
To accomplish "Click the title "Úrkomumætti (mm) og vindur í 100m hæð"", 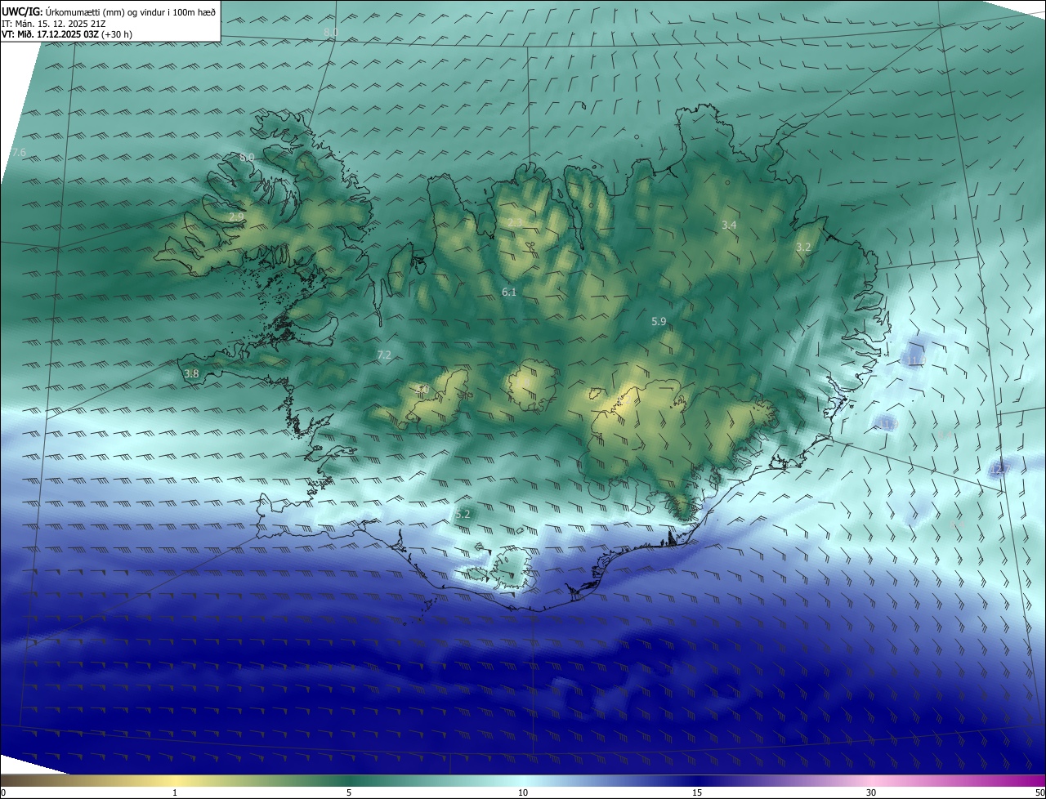I will [x=131, y=11].
